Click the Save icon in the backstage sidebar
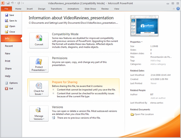Image resolution: width=181 pixels, height=138 pixels. tap(7, 15)
